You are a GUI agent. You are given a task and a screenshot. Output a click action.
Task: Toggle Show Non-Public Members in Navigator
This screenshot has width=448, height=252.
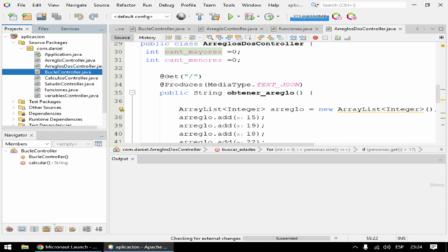46,229
